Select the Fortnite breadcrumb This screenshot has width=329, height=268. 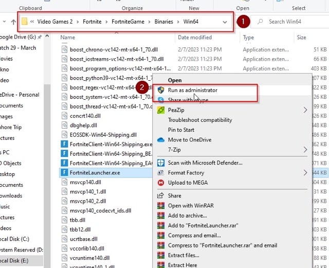92,22
